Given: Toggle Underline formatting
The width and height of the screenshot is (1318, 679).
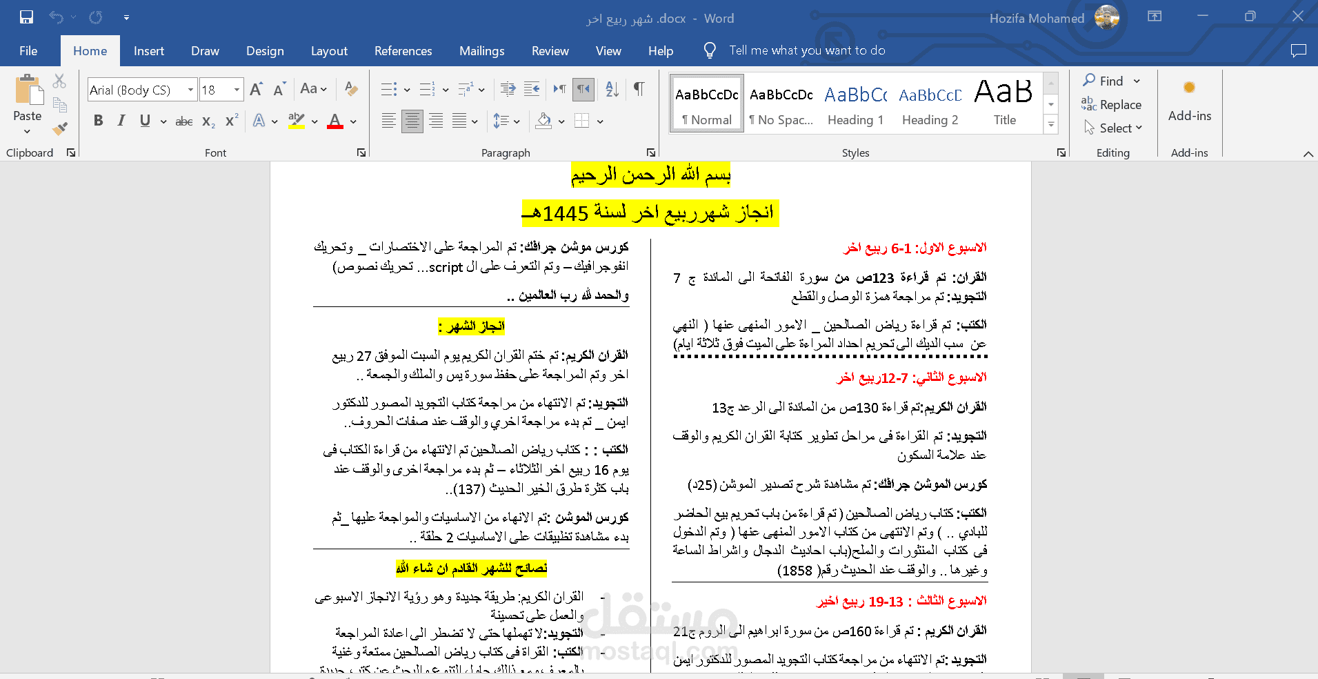Looking at the screenshot, I should coord(145,121).
